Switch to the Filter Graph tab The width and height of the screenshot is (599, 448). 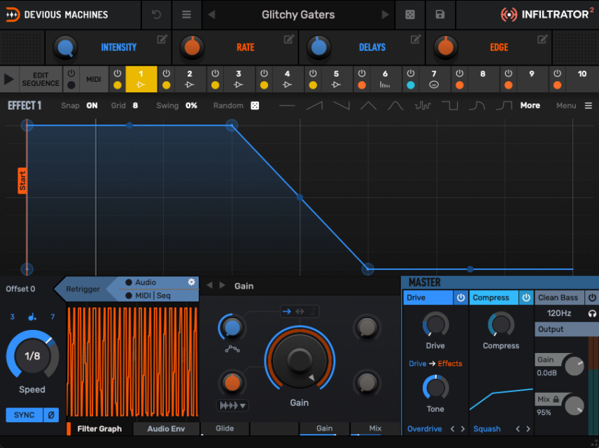(x=99, y=428)
